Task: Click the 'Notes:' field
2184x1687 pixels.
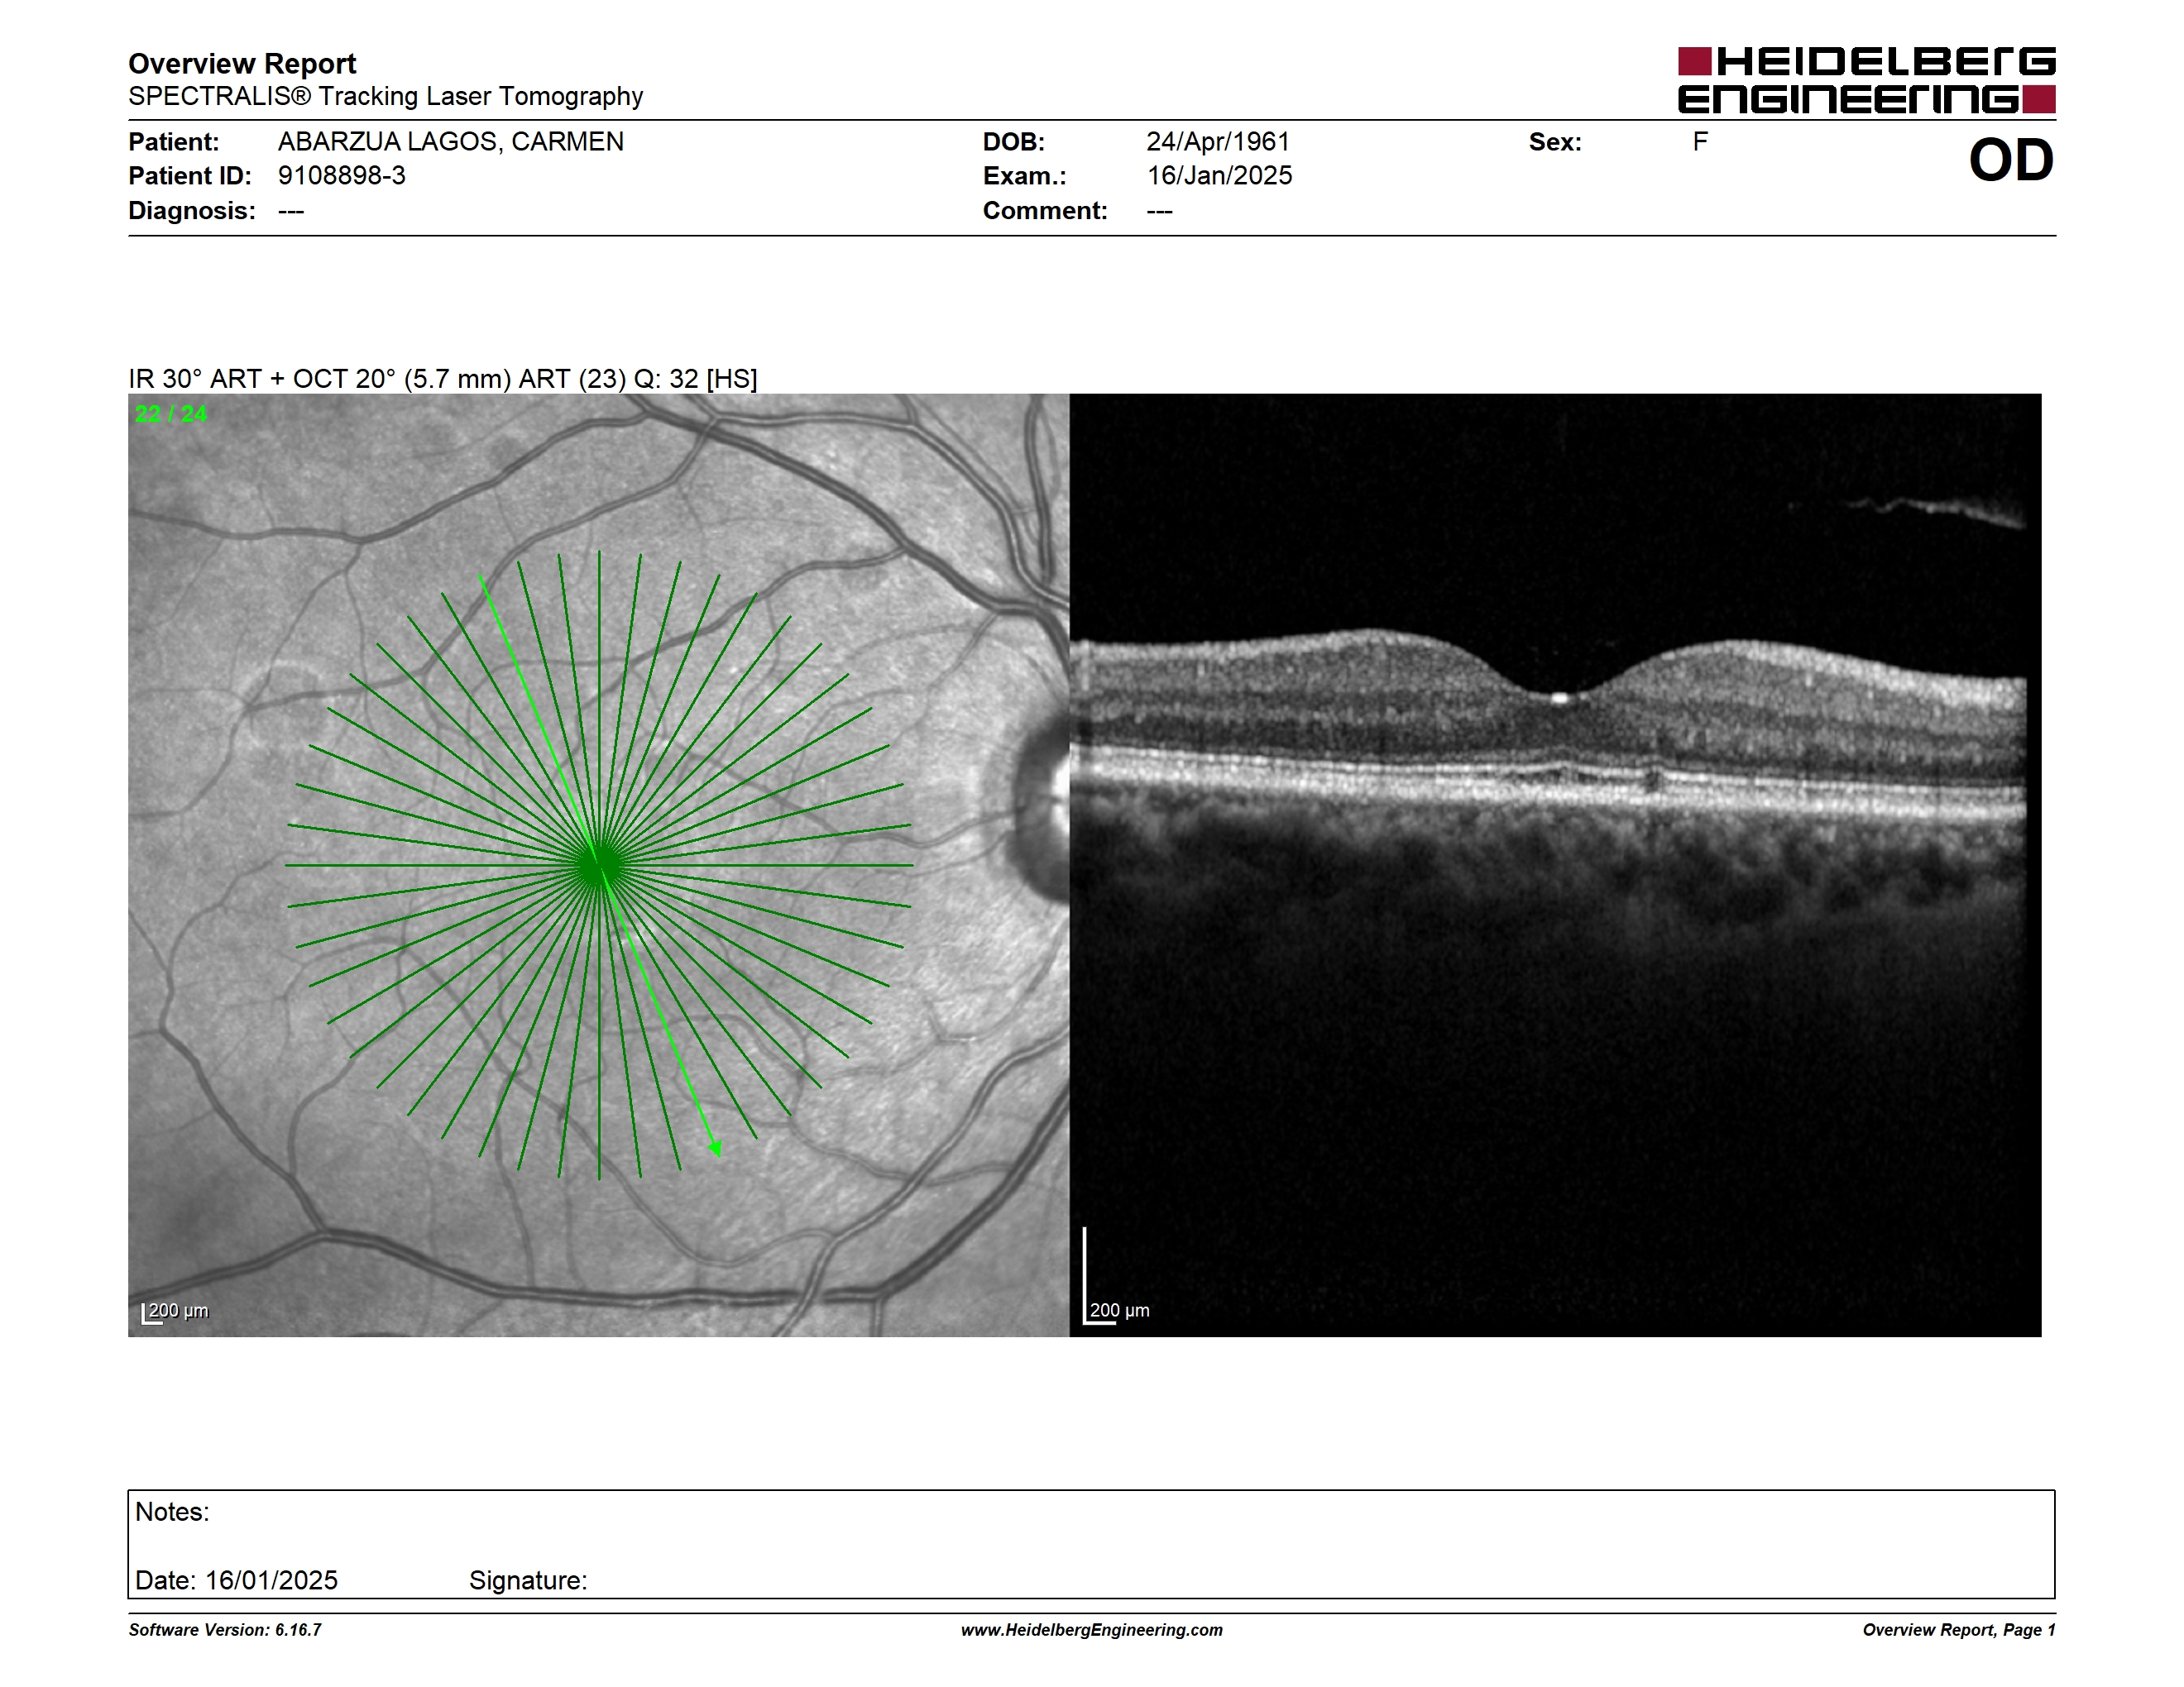Action: (x=172, y=1513)
